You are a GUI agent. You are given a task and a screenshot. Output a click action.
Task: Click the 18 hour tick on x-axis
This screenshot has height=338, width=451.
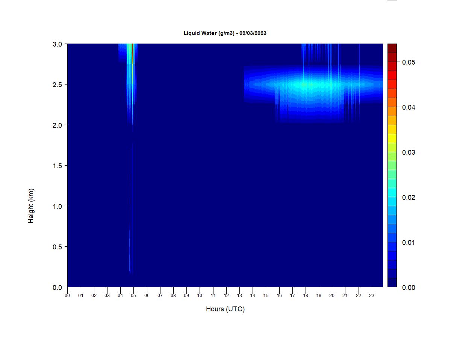[306, 295]
